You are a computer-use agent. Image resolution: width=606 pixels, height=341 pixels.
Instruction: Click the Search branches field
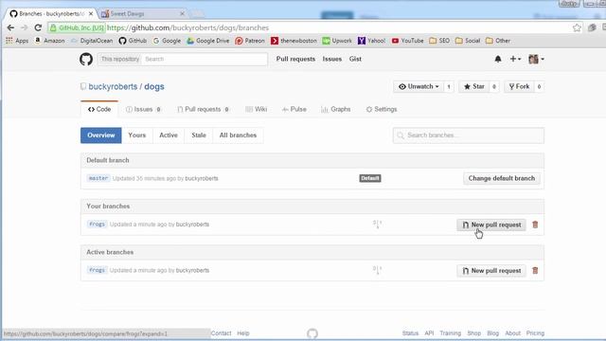469,135
